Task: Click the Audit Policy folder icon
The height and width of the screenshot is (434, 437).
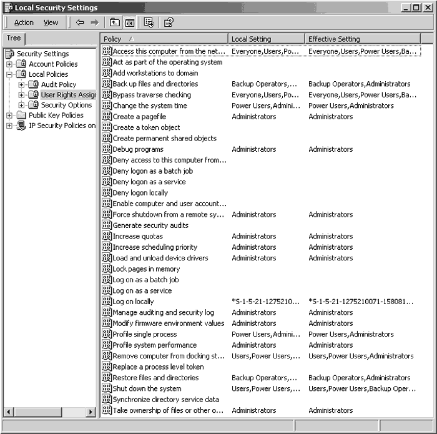Action: 34,84
